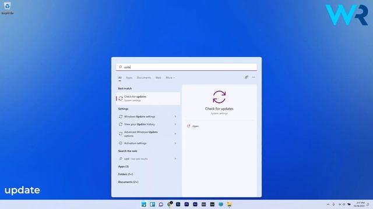Open the notification icon beside the clock

tap(368, 204)
